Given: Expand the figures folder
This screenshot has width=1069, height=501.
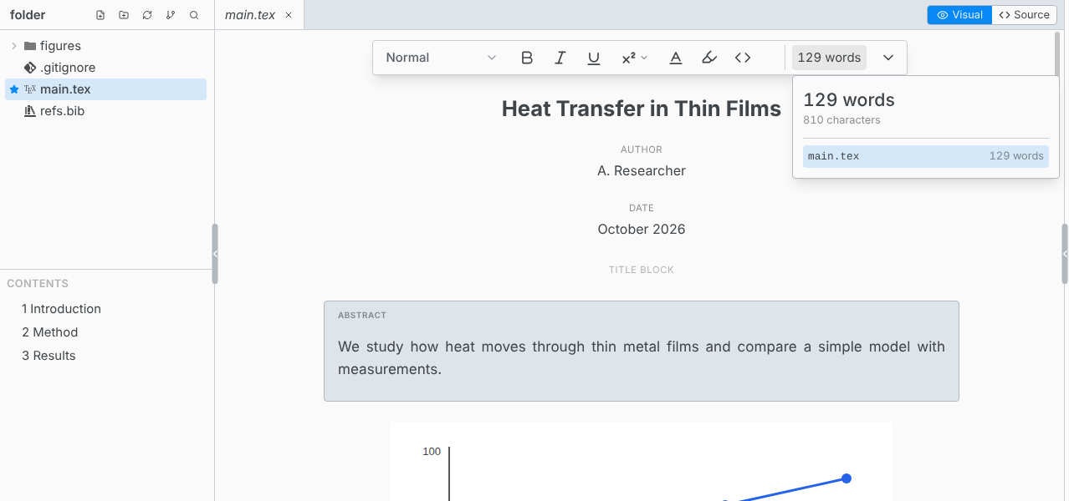Looking at the screenshot, I should tap(13, 46).
